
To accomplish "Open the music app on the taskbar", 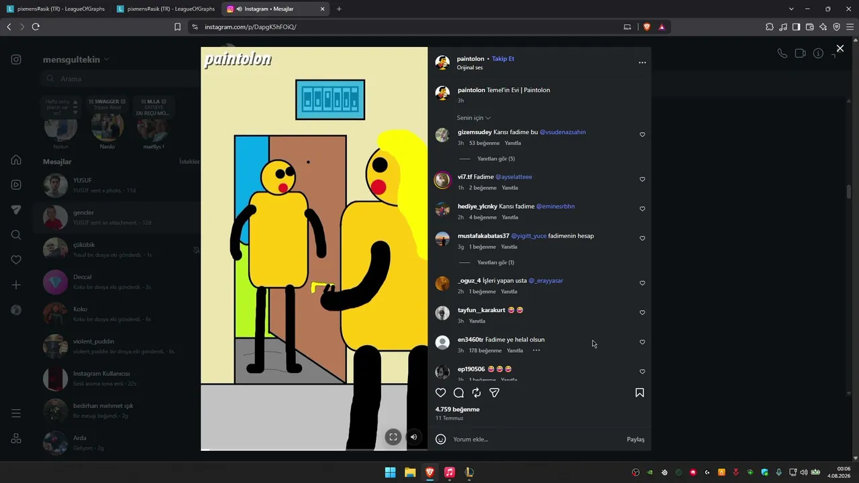I will (x=450, y=472).
